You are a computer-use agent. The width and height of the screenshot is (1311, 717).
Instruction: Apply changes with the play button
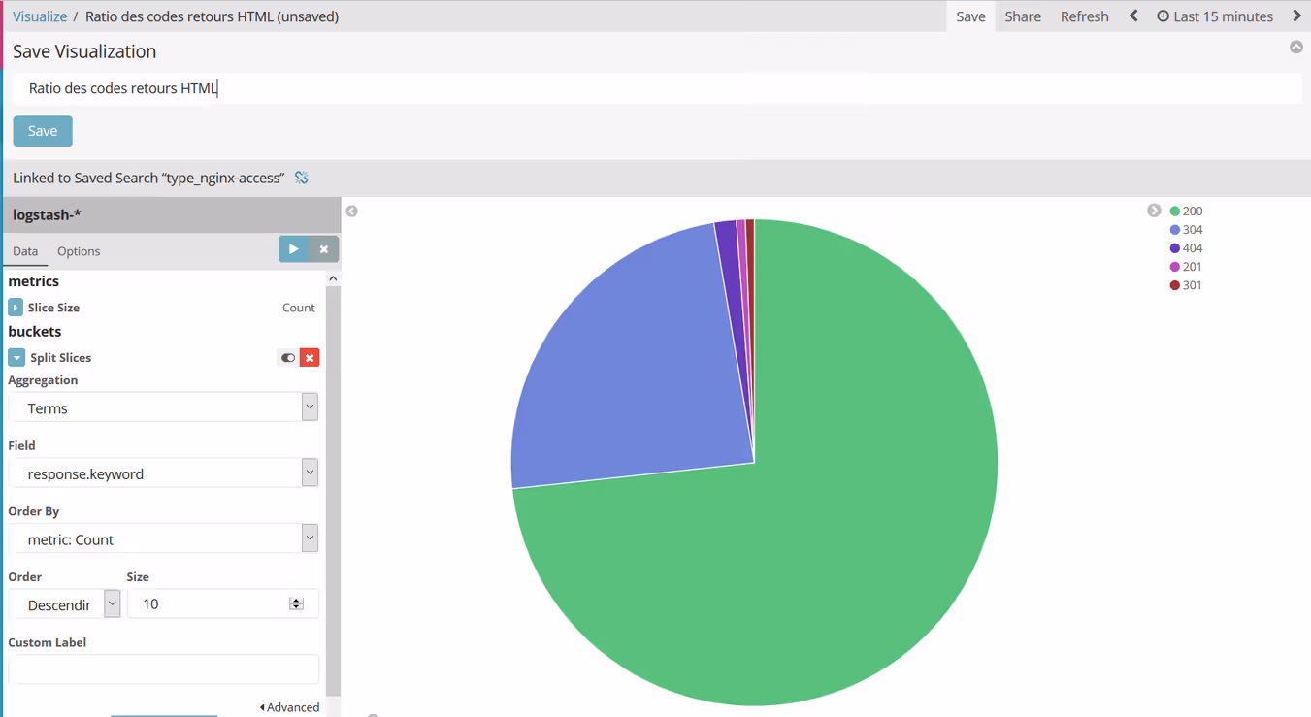pos(293,249)
